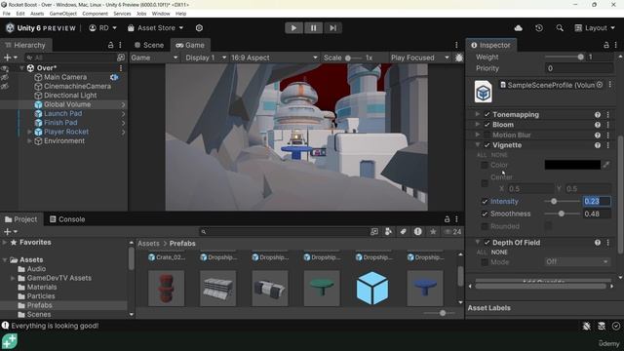This screenshot has height=351, width=624.
Task: Click the blue cube prefab thumbnail
Action: coord(372,289)
